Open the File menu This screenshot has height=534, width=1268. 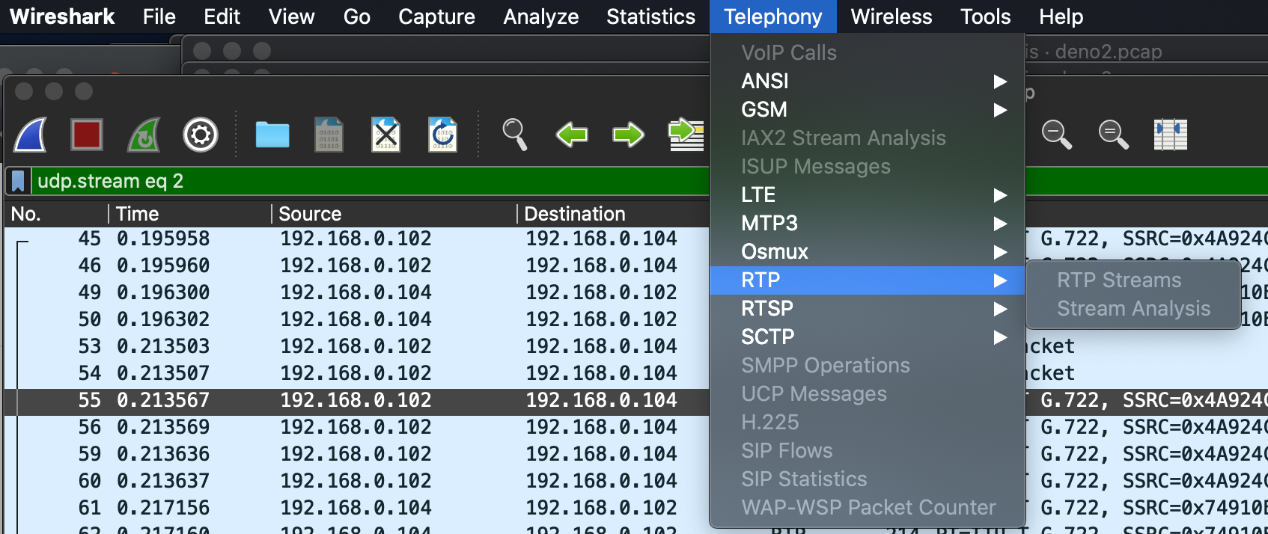click(159, 16)
